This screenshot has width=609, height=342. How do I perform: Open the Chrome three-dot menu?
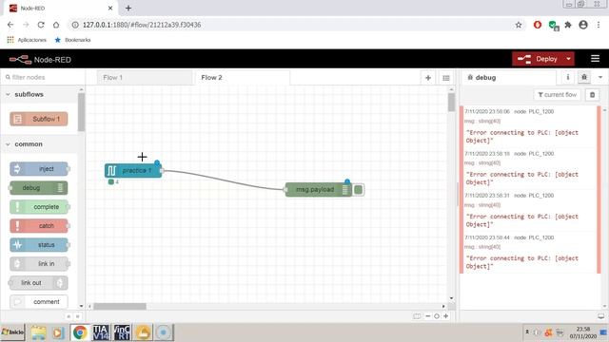click(x=599, y=25)
